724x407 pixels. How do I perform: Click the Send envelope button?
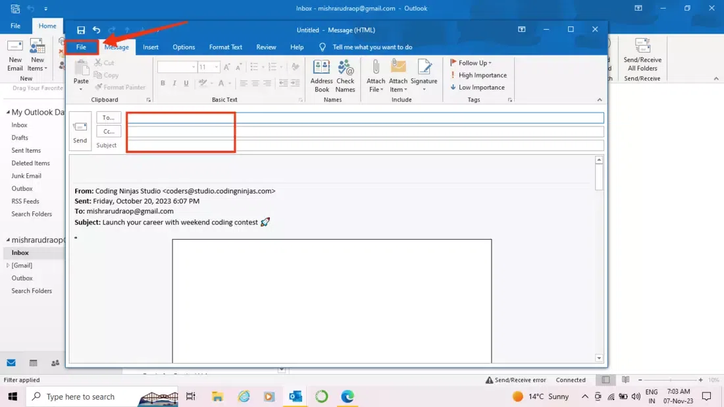tap(80, 131)
